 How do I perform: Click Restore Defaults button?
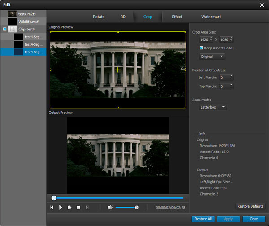(250, 206)
